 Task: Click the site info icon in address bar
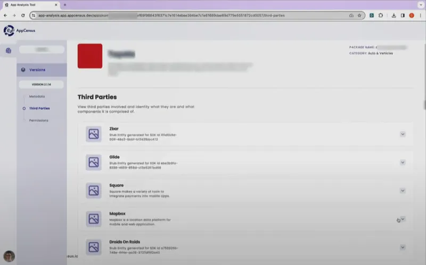point(34,15)
